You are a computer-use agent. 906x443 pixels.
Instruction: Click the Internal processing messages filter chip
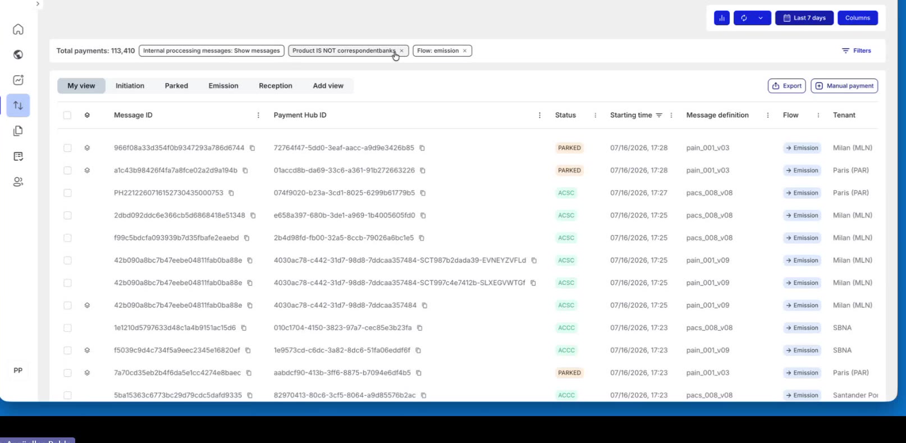point(212,50)
